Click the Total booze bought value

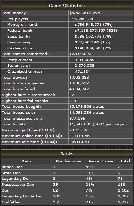87,106
